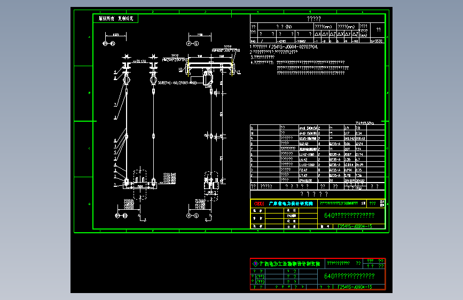
Task: Click the 'HM488*300*11*18' beam label
Action: [x=226, y=51]
